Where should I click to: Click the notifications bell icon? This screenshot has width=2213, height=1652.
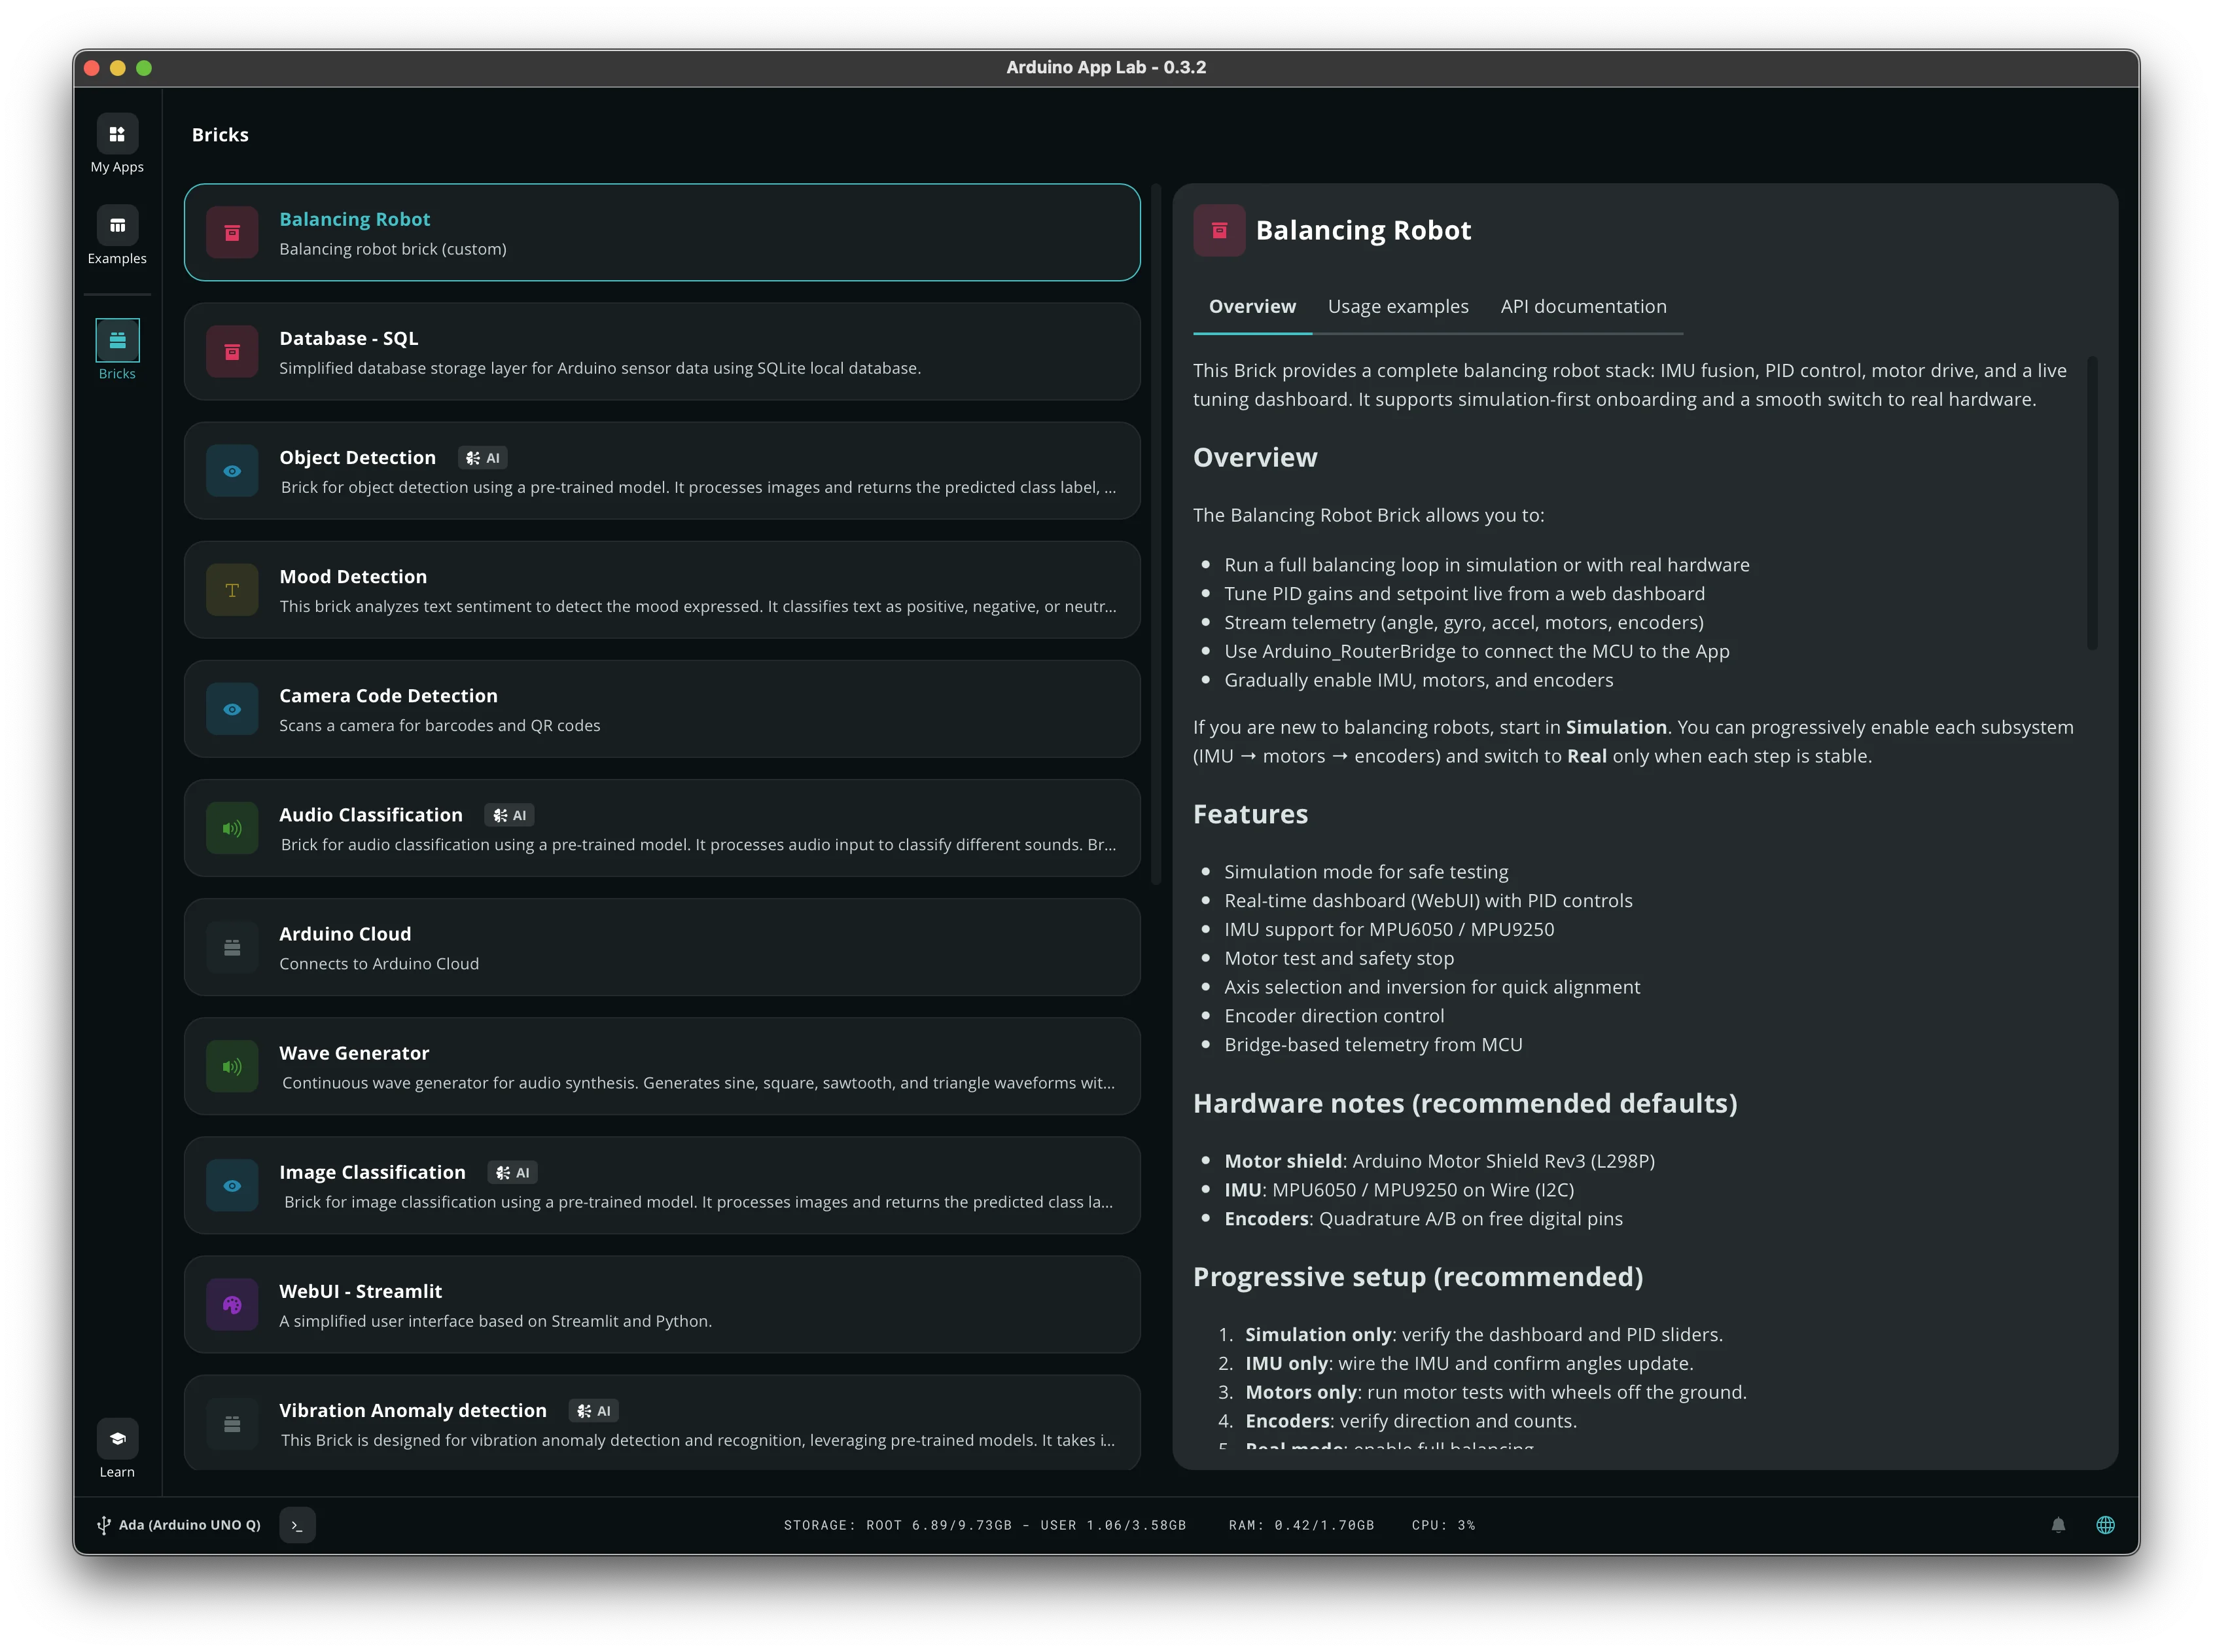[2057, 1525]
